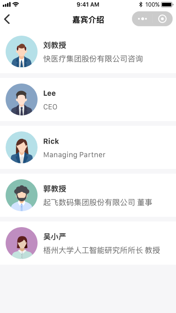Tap the battery icon in status bar
The width and height of the screenshot is (176, 313).
[x=167, y=4]
